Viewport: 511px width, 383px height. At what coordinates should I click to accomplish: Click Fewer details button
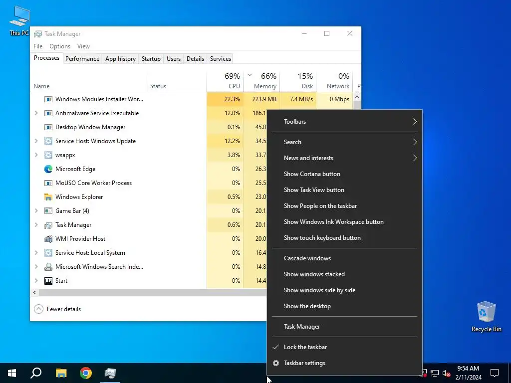tap(57, 309)
